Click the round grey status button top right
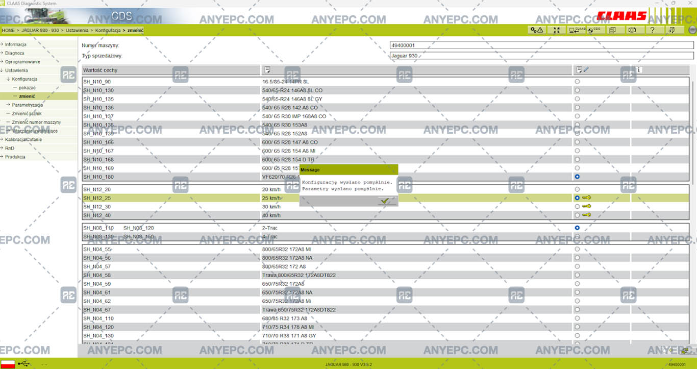The height and width of the screenshot is (369, 697). click(x=692, y=30)
